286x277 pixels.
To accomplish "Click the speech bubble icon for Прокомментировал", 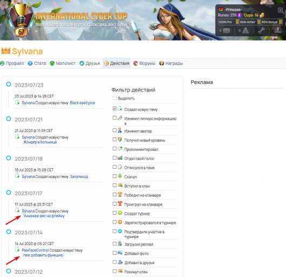I will pyautogui.click(x=120, y=149).
